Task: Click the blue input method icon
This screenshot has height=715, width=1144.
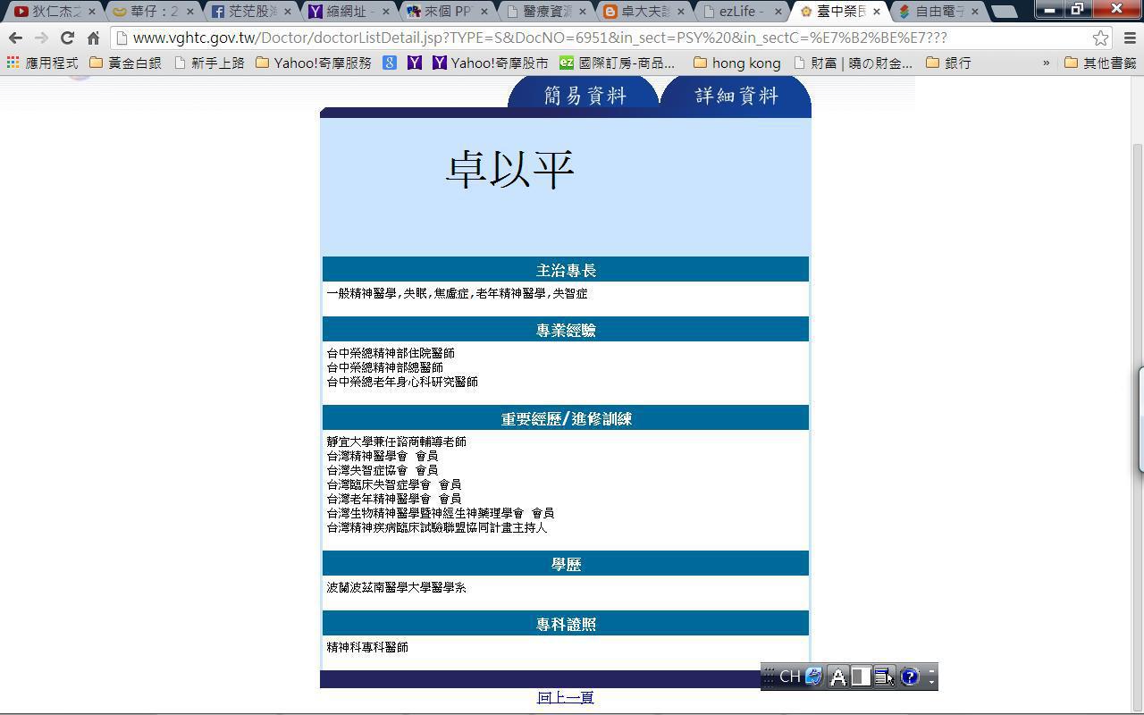Action: click(x=813, y=677)
